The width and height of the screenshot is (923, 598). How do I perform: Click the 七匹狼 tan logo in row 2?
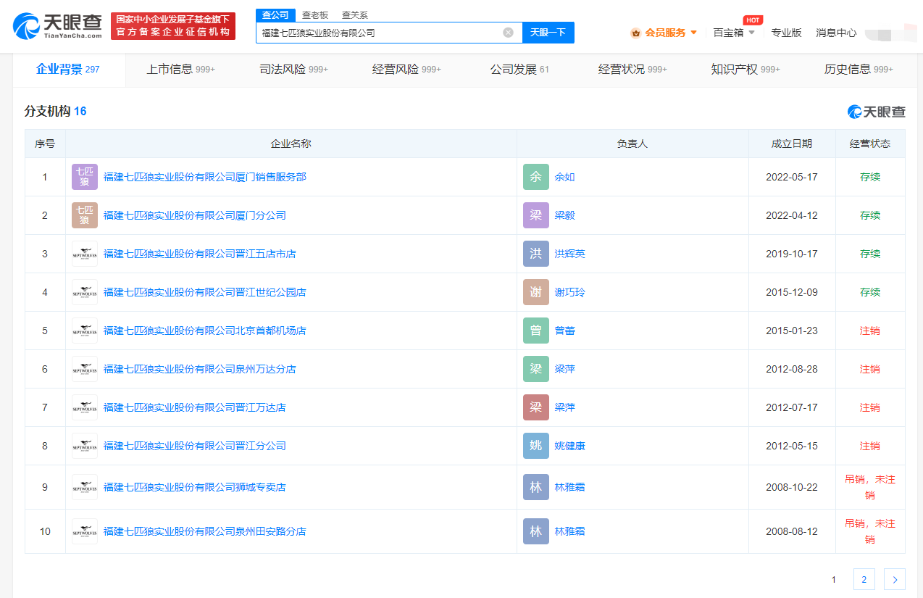pos(85,215)
